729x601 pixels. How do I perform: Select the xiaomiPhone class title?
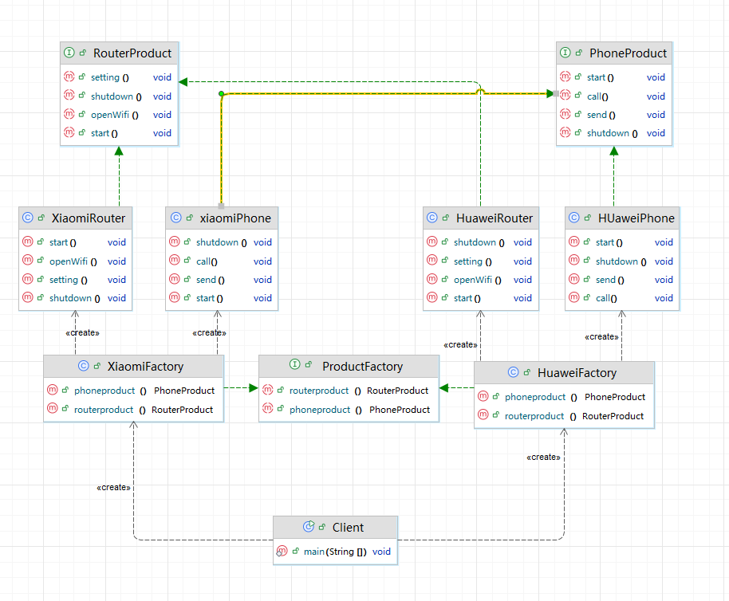(235, 218)
